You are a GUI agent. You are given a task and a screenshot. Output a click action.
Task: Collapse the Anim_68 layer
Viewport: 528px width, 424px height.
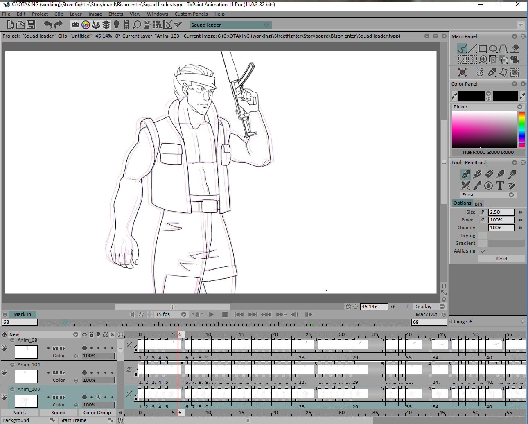[x=12, y=340]
